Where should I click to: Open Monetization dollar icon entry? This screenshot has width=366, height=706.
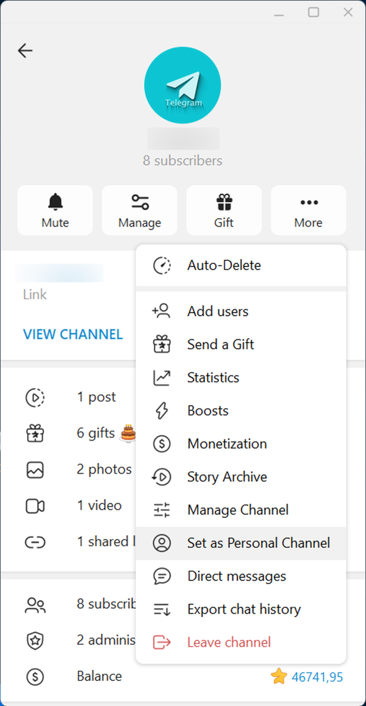162,444
